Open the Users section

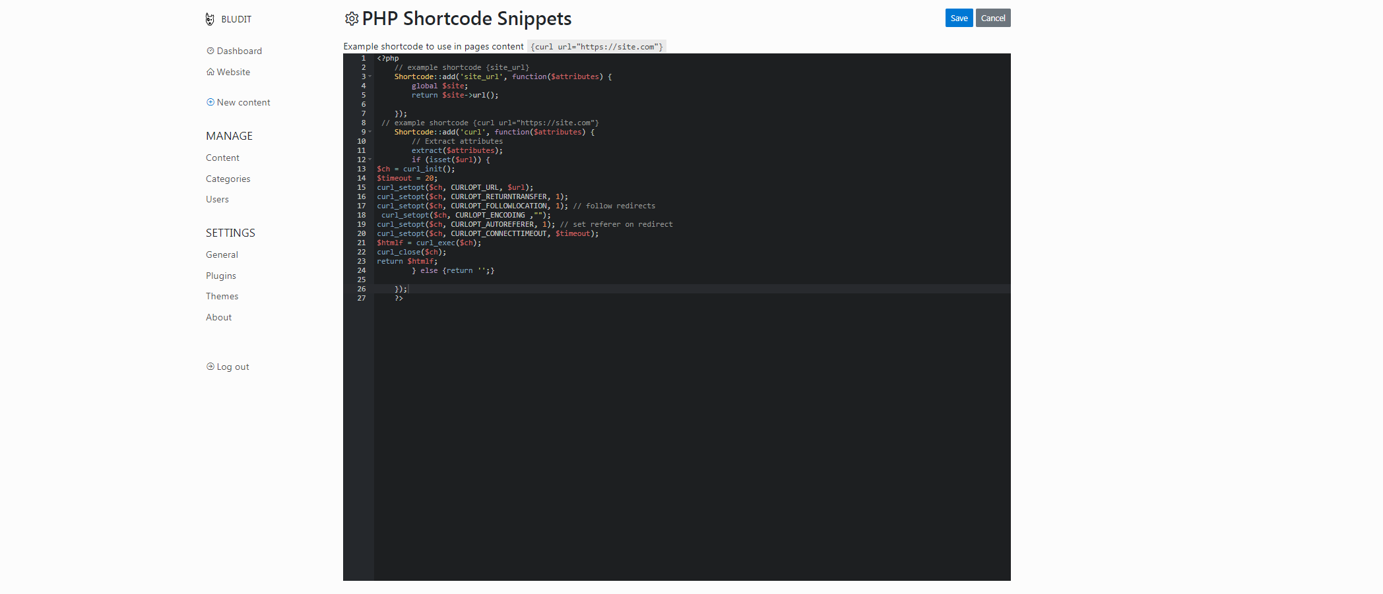pos(217,199)
